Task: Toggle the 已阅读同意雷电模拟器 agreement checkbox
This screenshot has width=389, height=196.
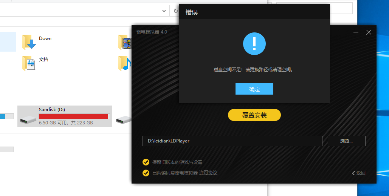Action: pos(146,173)
